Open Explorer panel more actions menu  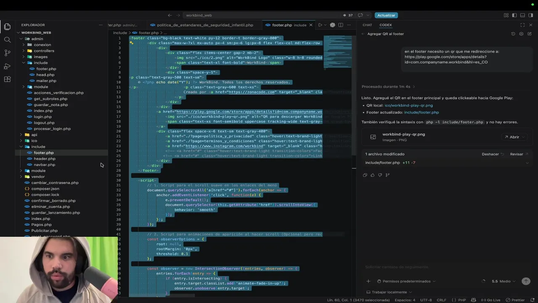(100, 25)
